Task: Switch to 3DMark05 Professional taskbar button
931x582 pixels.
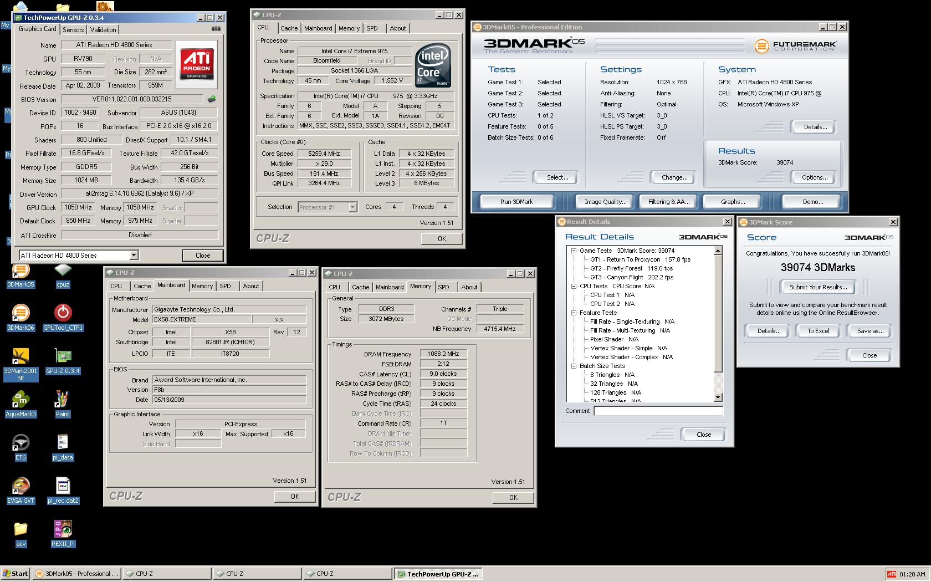Action: pos(76,574)
